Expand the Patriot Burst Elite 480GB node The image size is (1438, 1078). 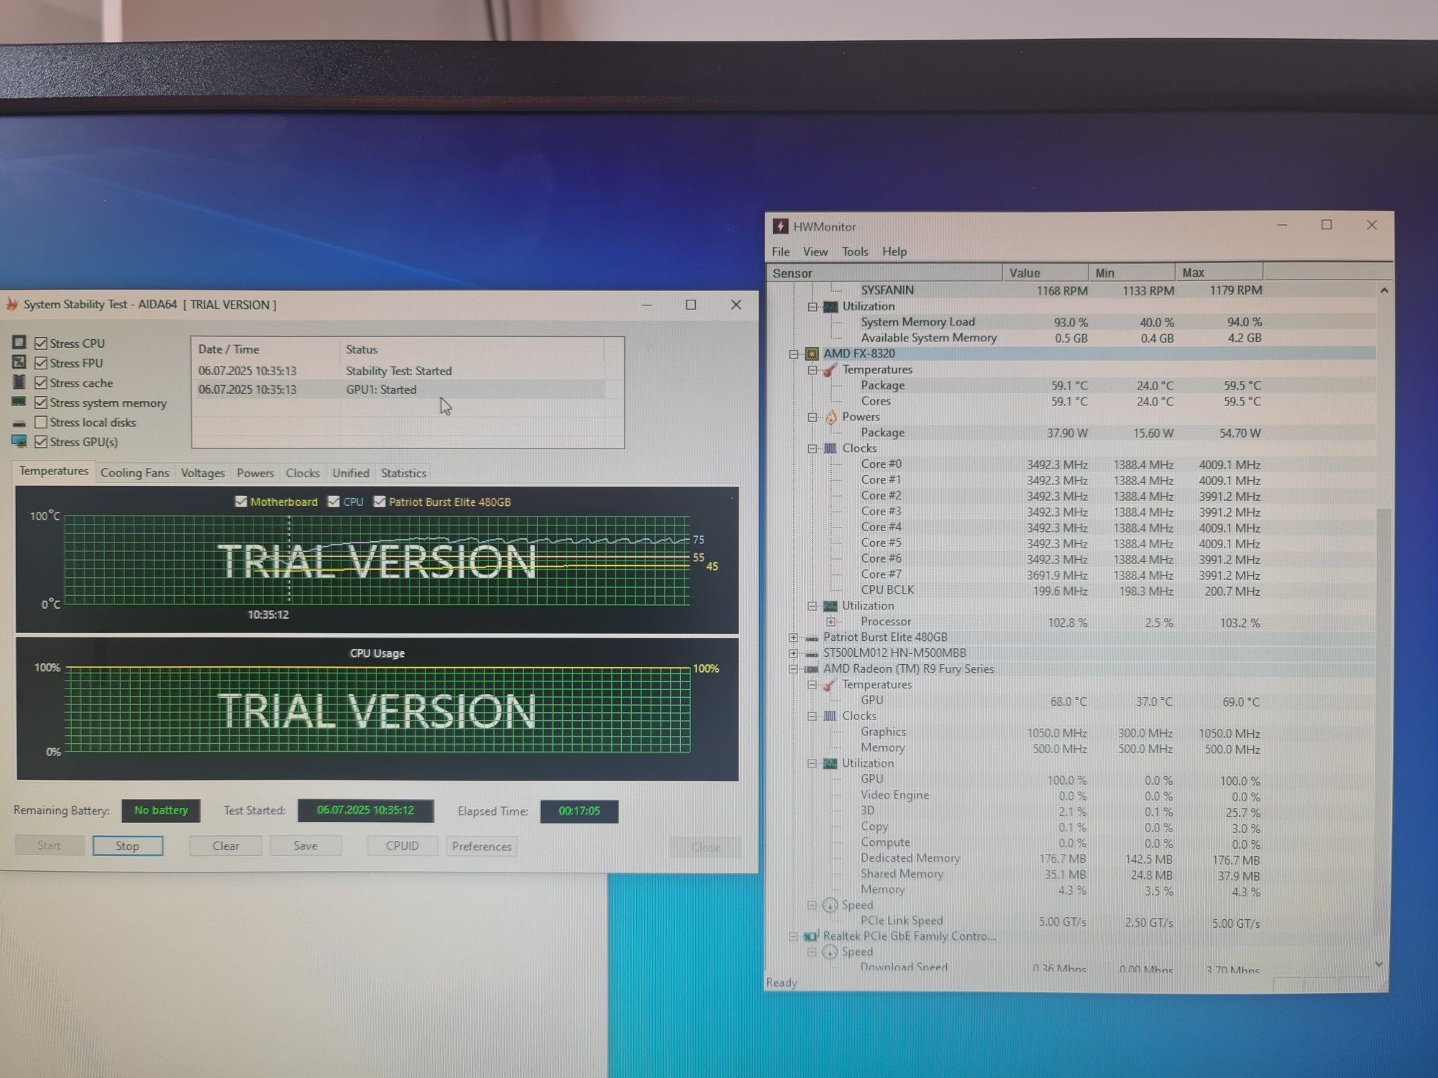794,637
